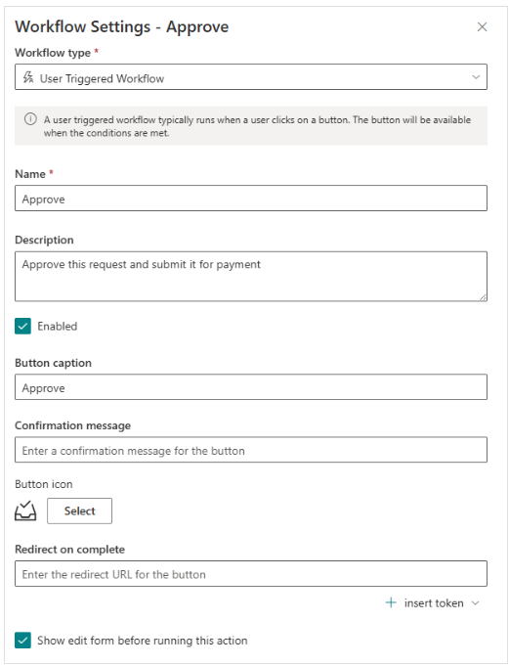Image resolution: width=509 pixels, height=666 pixels.
Task: Focus the Button caption field
Action: tap(251, 387)
